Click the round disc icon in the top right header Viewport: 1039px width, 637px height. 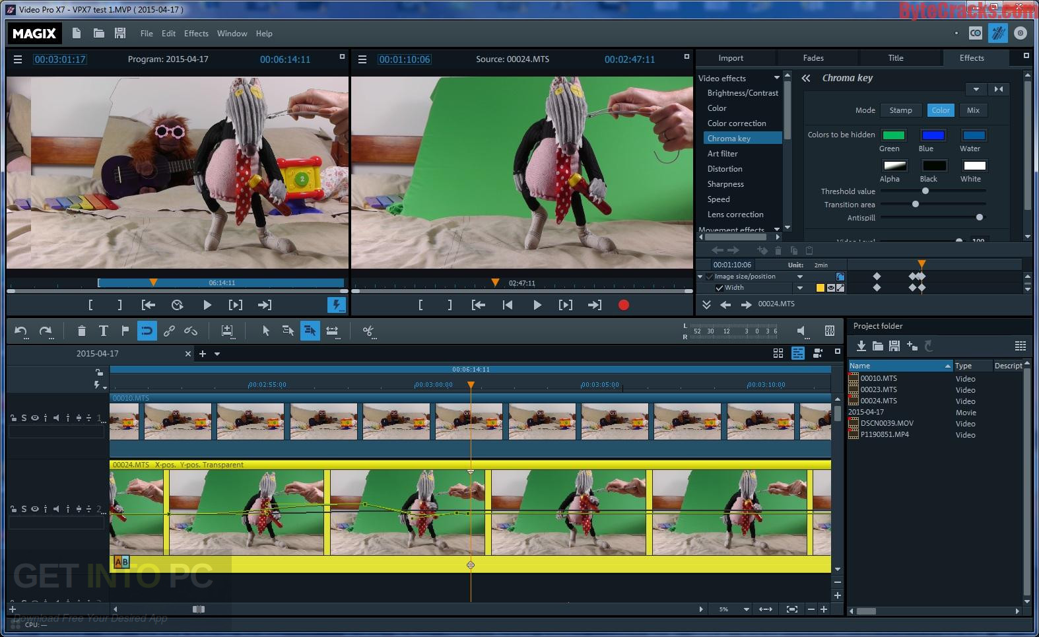click(1020, 33)
